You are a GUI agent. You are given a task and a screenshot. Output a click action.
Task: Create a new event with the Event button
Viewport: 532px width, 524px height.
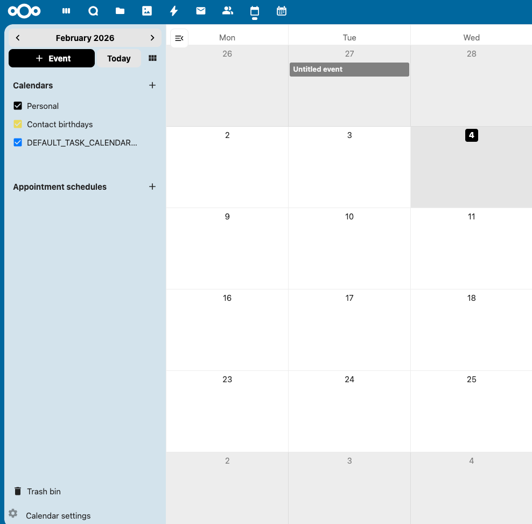[x=51, y=58]
